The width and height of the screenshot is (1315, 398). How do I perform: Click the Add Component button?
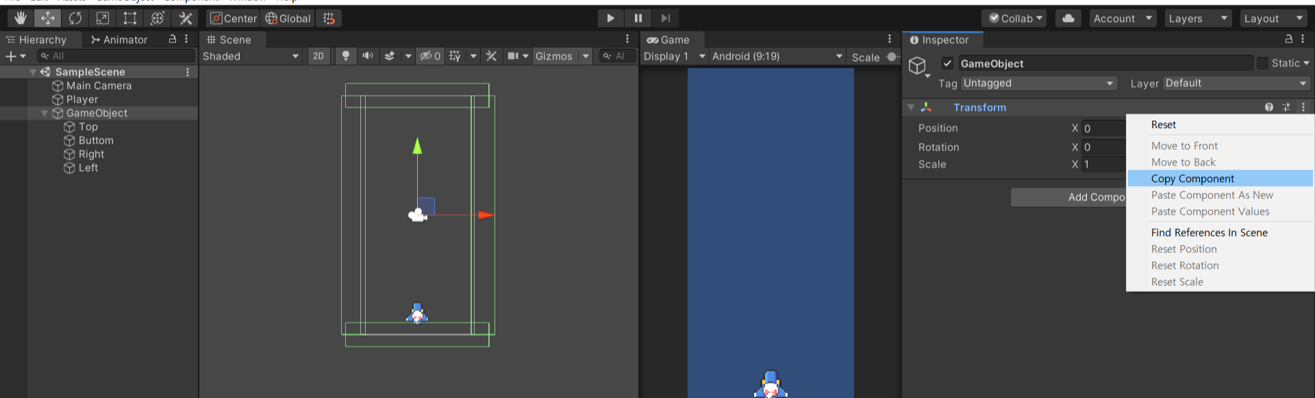(x=1068, y=197)
